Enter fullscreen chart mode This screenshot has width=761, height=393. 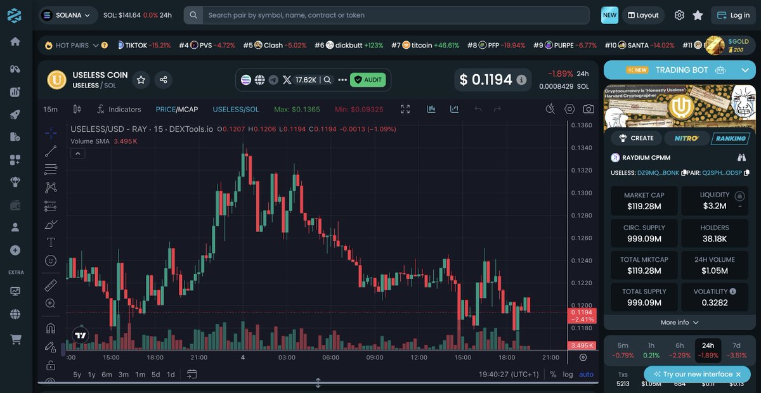pyautogui.click(x=405, y=109)
